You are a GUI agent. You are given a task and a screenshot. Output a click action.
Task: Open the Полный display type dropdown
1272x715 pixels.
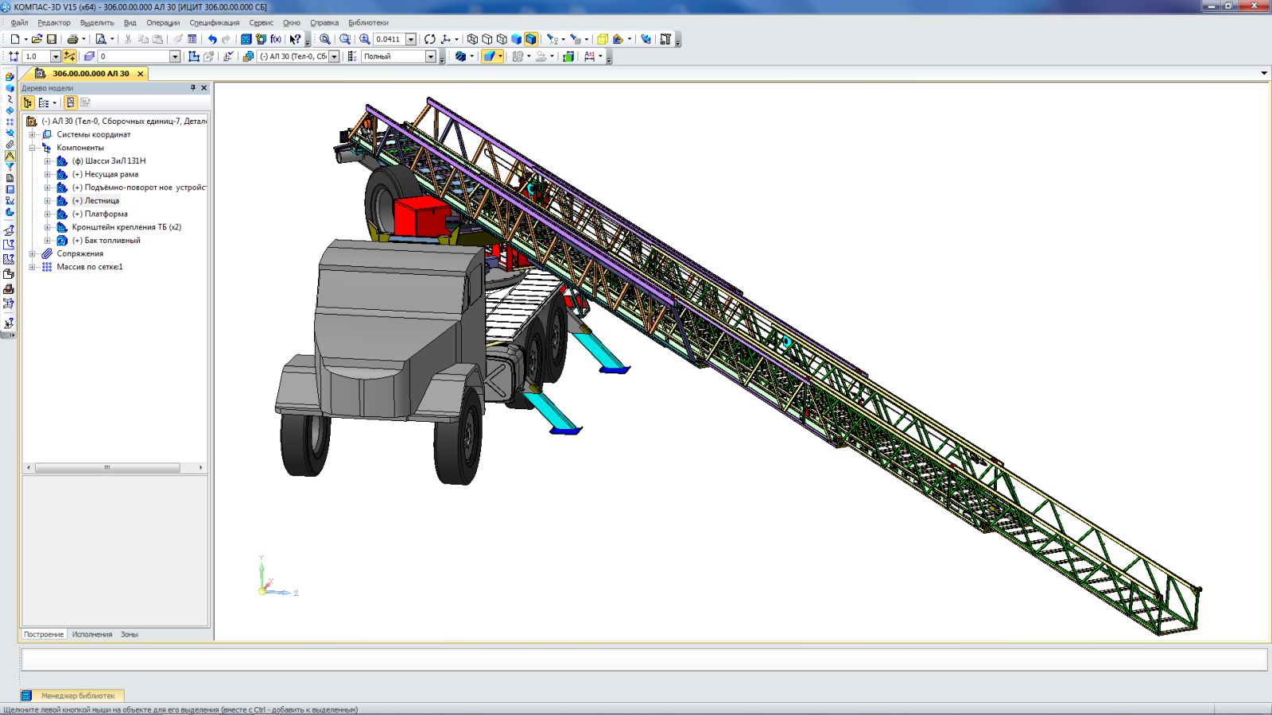coord(430,56)
